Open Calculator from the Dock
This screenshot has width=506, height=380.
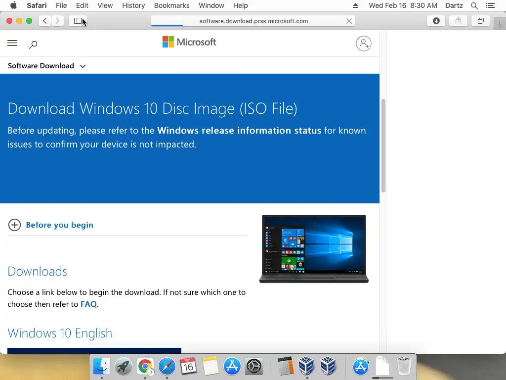pyautogui.click(x=285, y=366)
